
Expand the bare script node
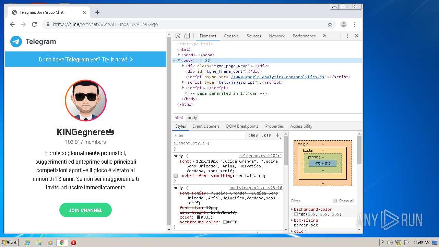coord(183,88)
